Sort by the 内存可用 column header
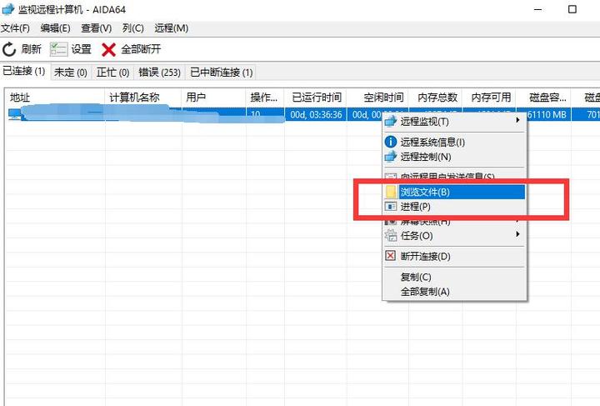Screen dimensions: 600x406 click(489, 98)
